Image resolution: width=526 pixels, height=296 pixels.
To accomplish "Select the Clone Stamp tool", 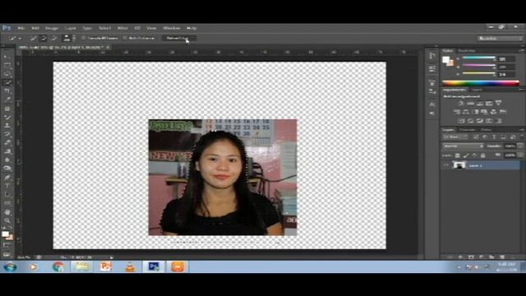I will click(x=7, y=126).
